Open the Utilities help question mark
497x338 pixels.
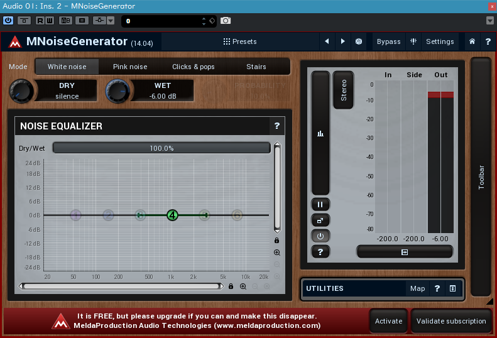pyautogui.click(x=437, y=288)
